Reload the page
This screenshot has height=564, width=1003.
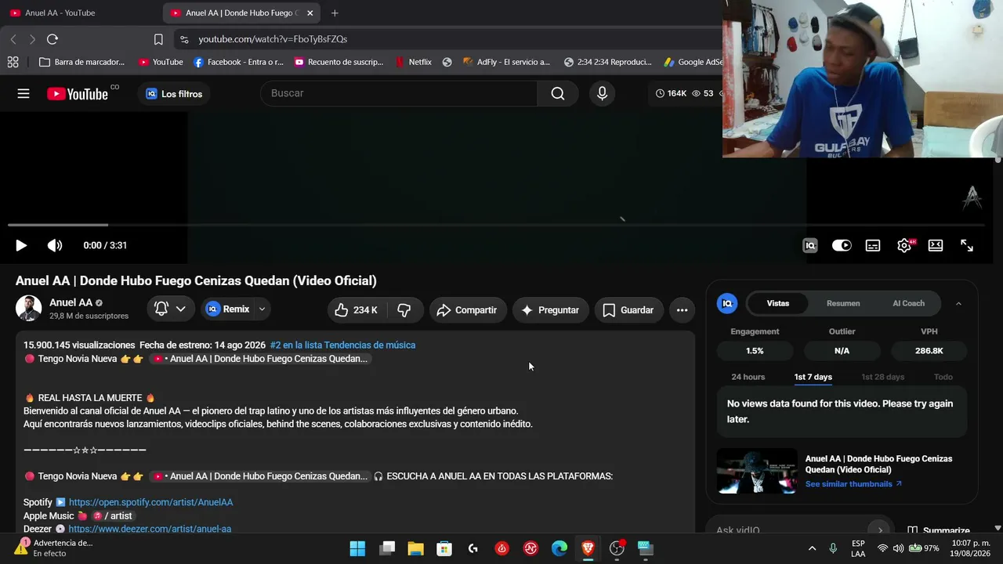click(53, 39)
